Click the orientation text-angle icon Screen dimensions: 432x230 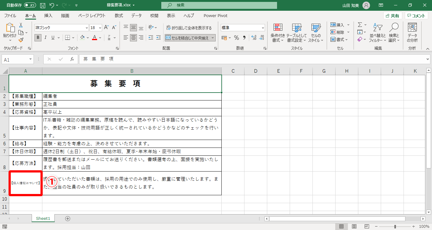151,28
